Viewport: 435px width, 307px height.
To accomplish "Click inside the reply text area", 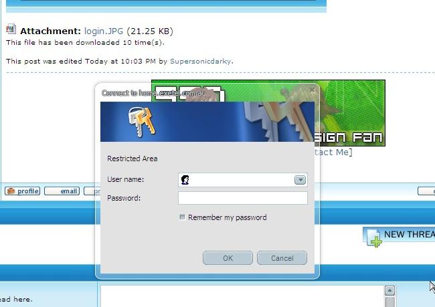I will point(241,296).
